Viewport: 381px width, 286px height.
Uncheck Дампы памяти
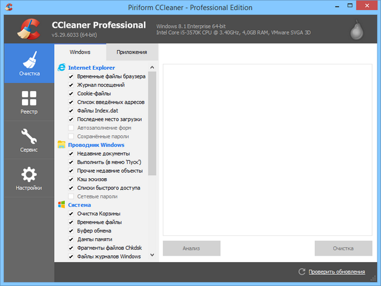[71, 240]
